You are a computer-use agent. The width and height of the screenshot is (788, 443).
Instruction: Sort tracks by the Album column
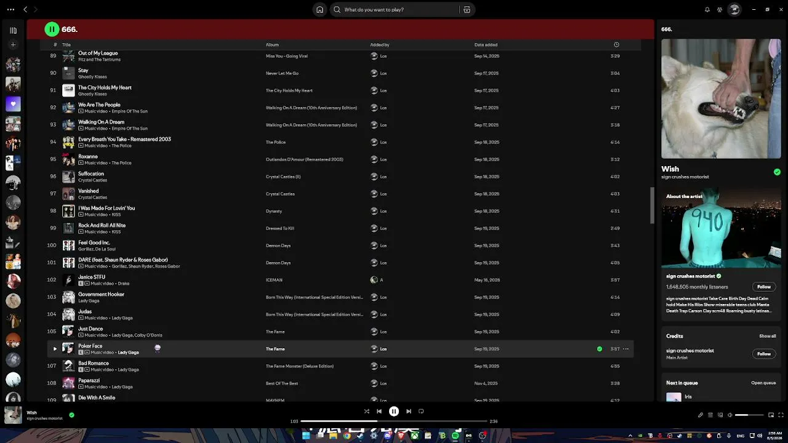(272, 45)
